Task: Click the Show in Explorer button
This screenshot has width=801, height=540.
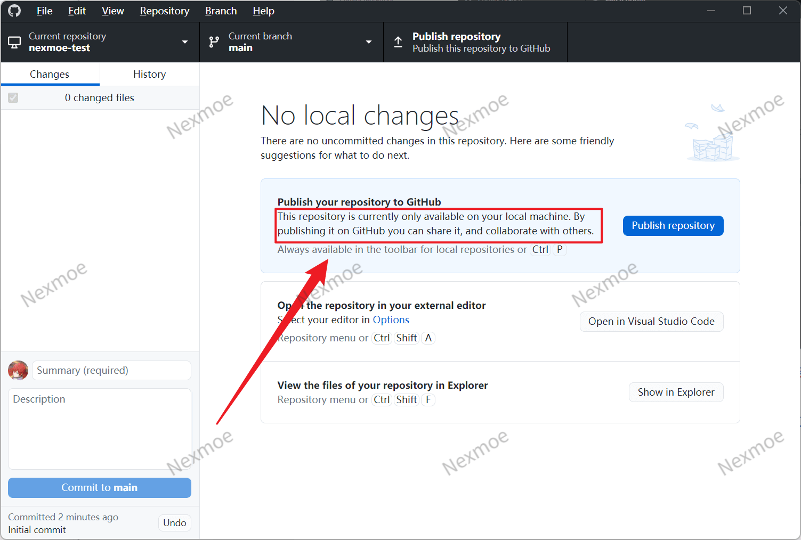Action: click(x=676, y=392)
